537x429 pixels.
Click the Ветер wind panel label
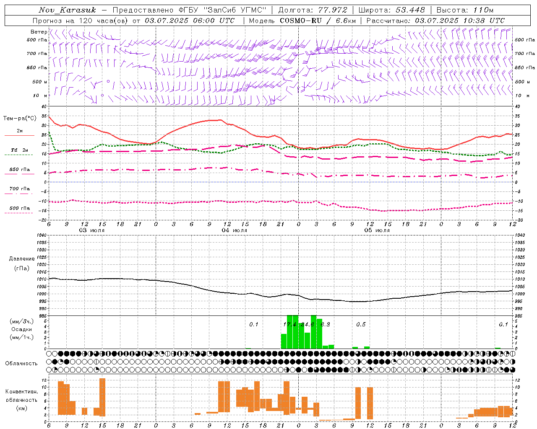coord(39,32)
